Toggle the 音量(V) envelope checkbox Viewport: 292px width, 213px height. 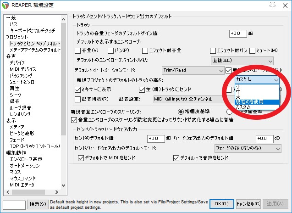pyautogui.click(x=77, y=50)
